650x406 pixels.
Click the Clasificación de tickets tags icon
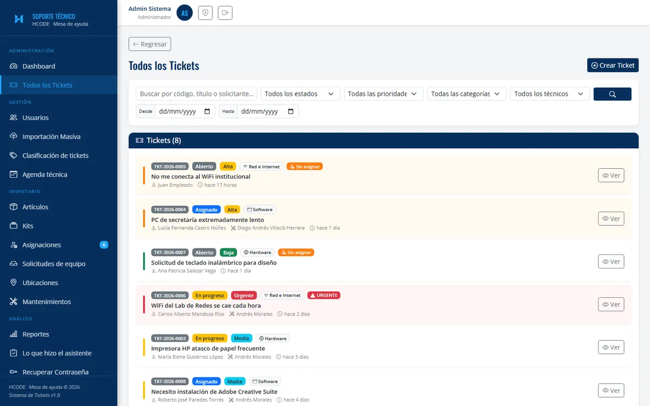tap(14, 155)
